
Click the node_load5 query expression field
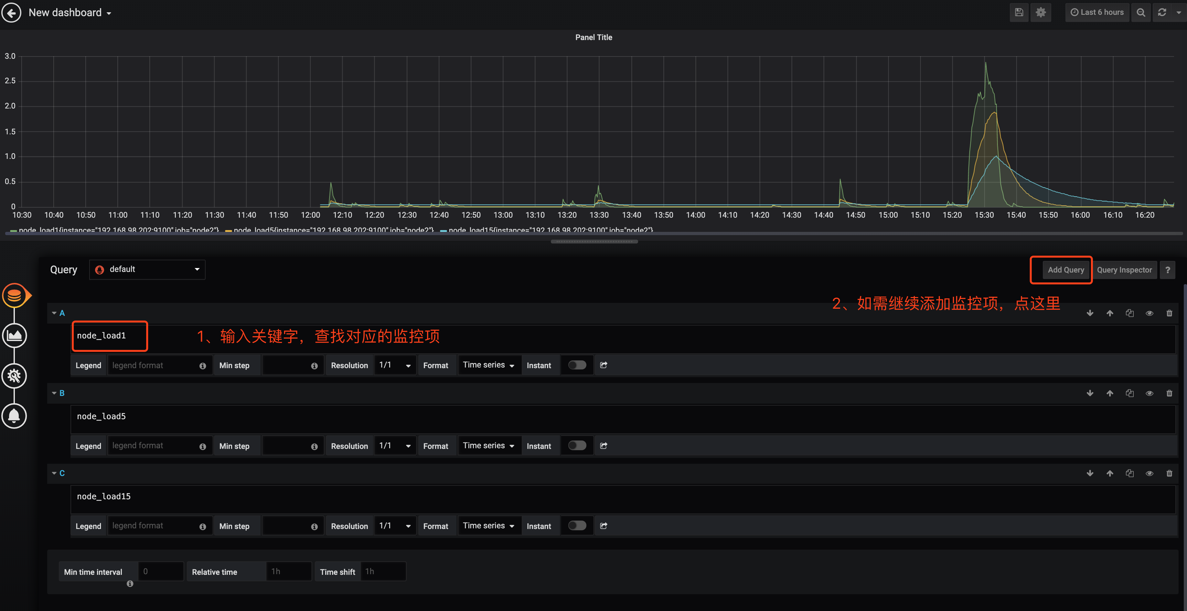tap(623, 419)
